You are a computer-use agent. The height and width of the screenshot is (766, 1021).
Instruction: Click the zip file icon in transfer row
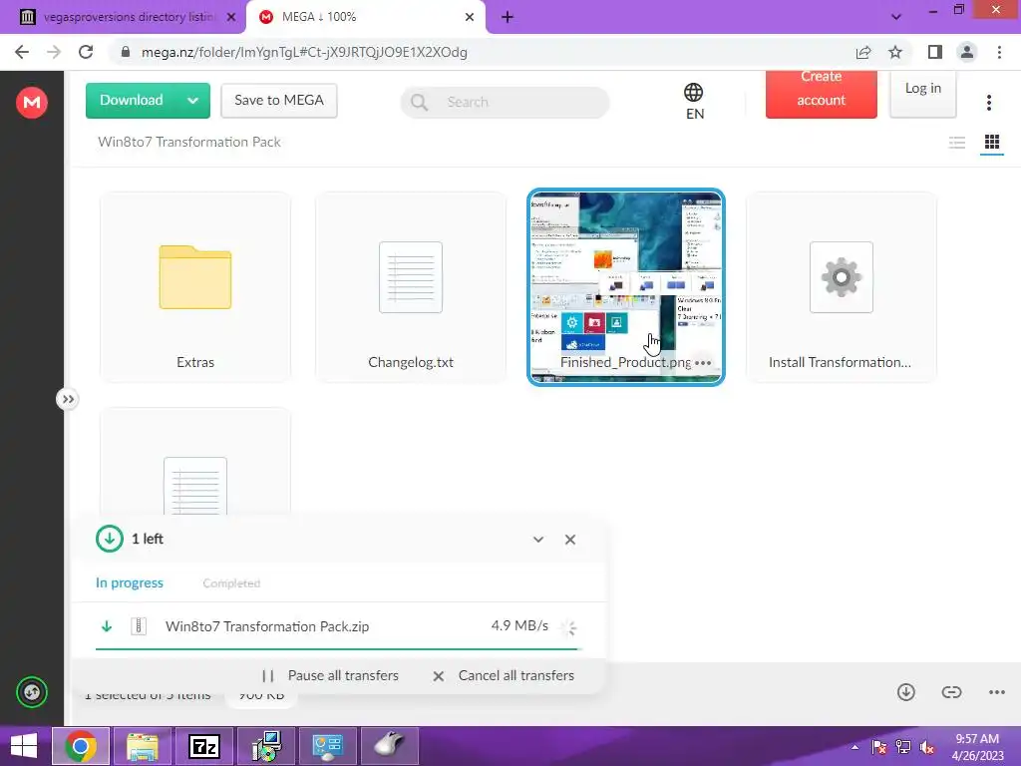click(x=139, y=626)
